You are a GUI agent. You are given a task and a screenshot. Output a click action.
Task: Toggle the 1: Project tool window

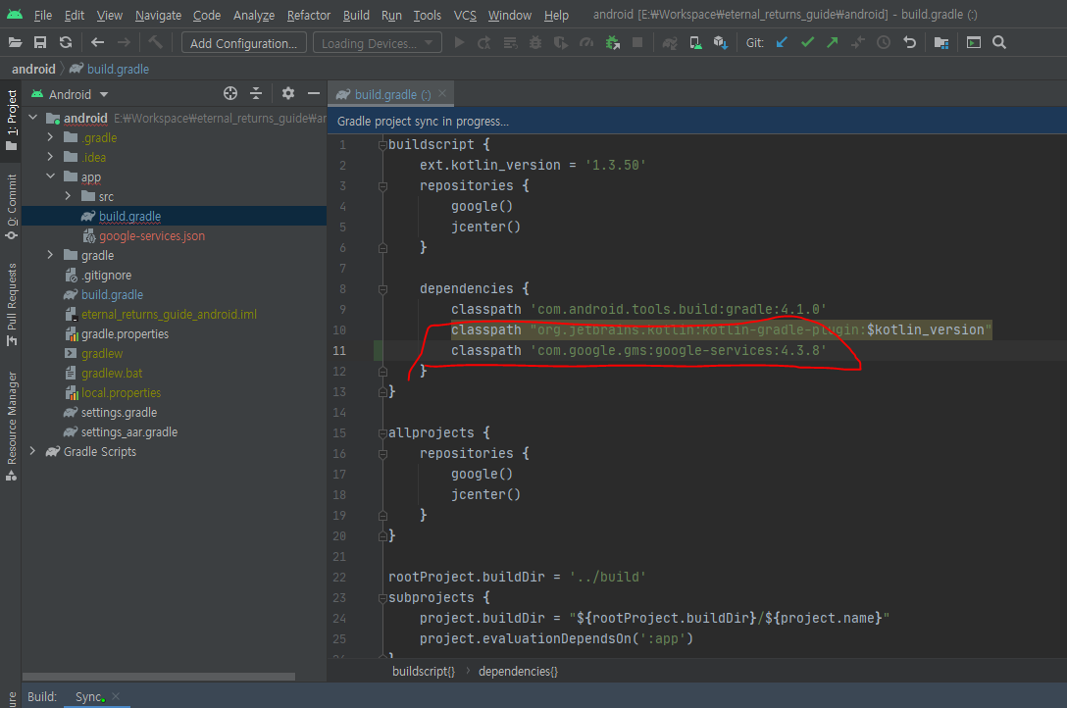click(11, 121)
